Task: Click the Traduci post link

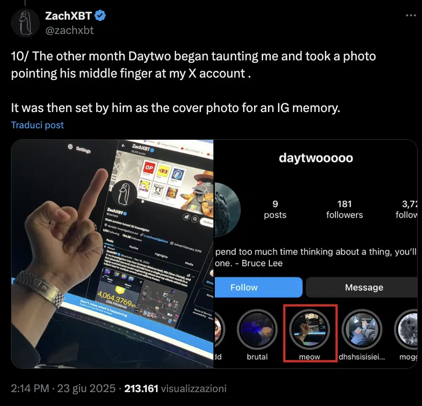Action: 37,125
